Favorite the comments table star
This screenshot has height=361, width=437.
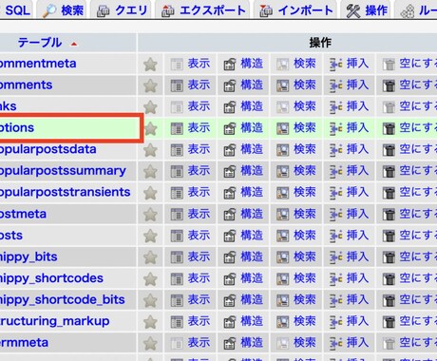pyautogui.click(x=150, y=85)
